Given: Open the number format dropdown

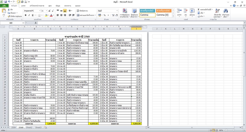Looking at the screenshot, I should pos(117,11).
